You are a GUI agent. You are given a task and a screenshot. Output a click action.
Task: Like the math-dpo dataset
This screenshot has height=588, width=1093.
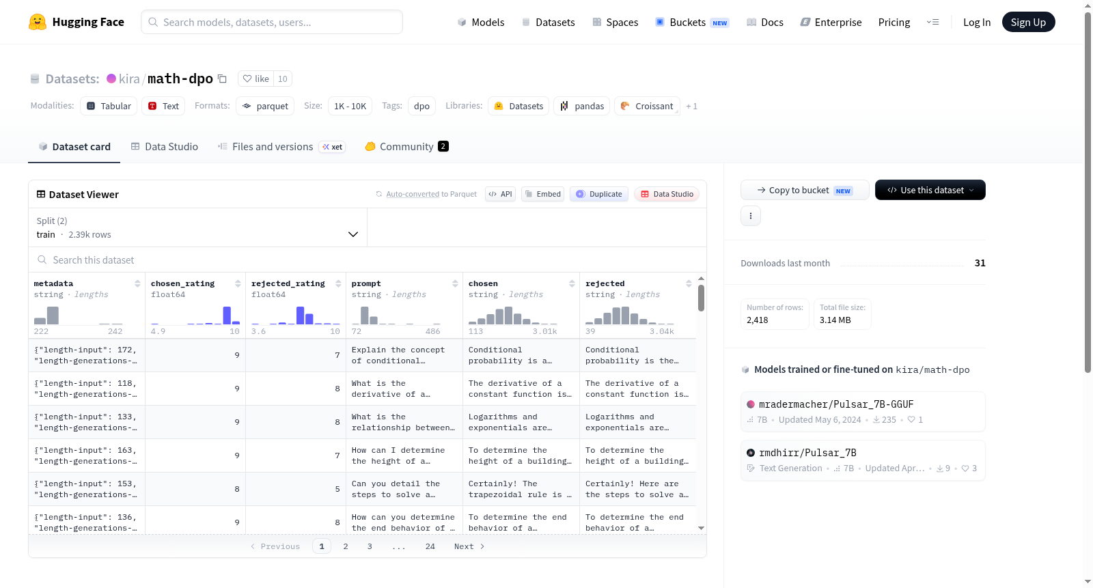[x=256, y=79]
